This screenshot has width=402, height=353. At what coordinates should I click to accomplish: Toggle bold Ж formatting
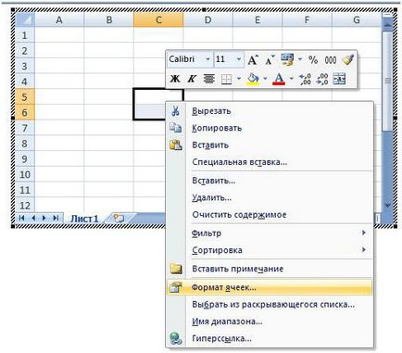[x=175, y=79]
